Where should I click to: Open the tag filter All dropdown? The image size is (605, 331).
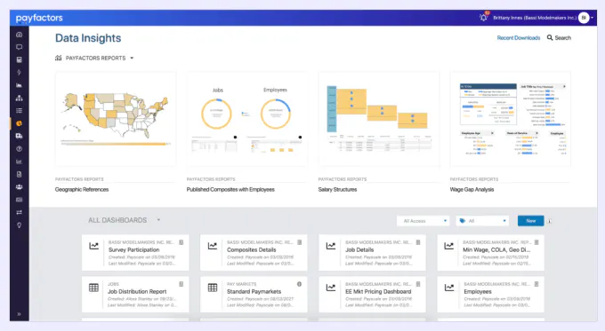coord(482,221)
